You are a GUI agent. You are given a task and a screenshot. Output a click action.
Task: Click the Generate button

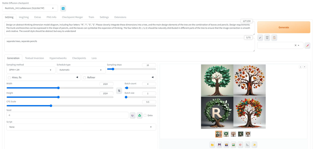[284, 27]
